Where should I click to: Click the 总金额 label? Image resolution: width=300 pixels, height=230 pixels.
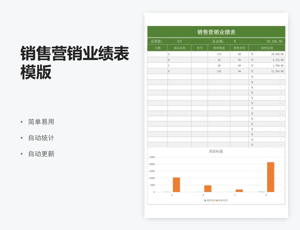tap(218, 41)
